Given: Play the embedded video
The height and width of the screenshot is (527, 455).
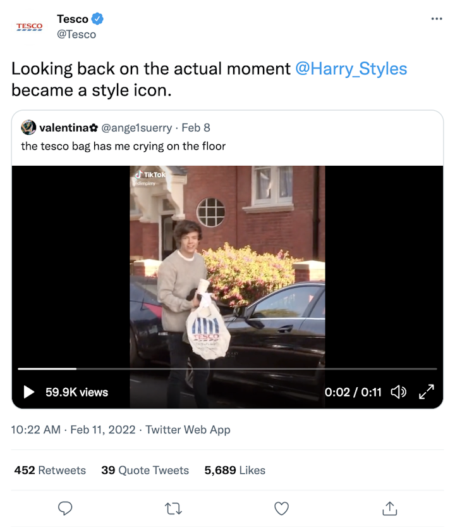Looking at the screenshot, I should [29, 392].
